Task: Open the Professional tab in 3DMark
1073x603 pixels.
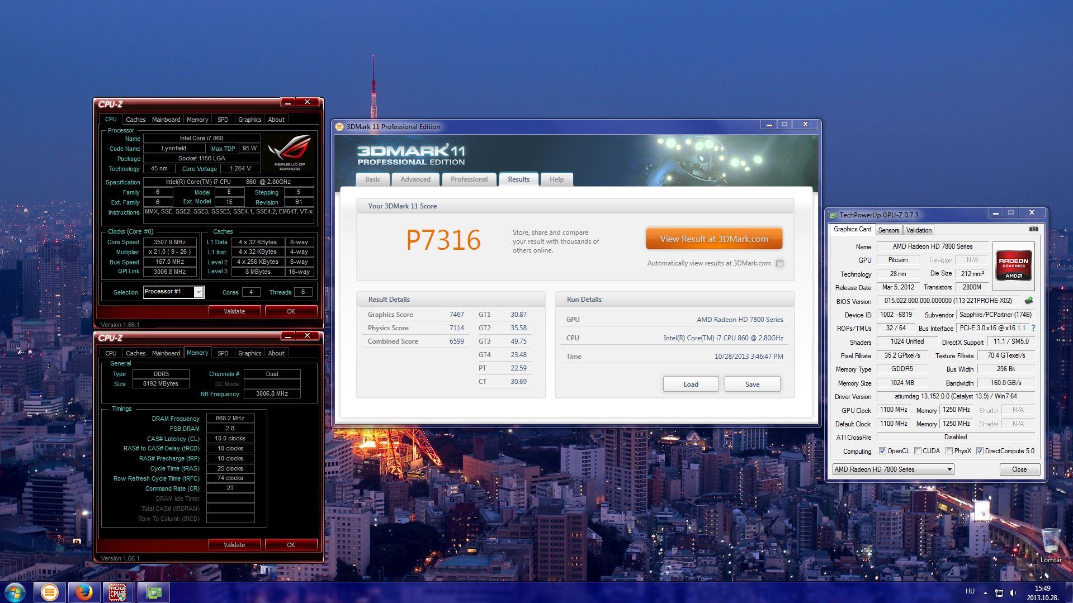Action: [469, 179]
